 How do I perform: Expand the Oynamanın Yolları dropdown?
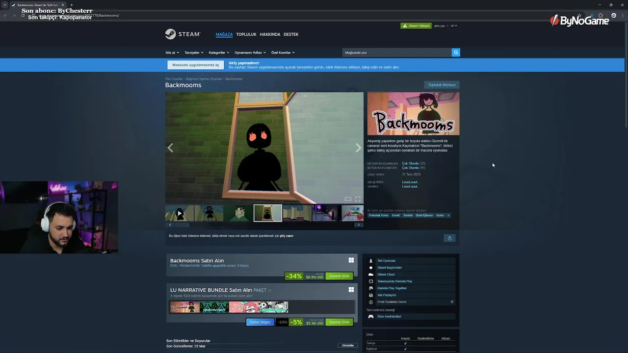pyautogui.click(x=250, y=52)
